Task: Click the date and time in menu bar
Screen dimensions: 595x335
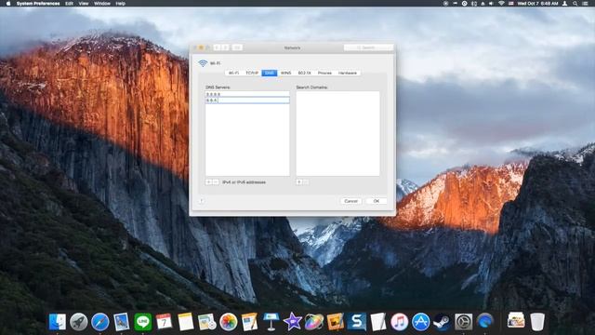Action: (x=537, y=4)
